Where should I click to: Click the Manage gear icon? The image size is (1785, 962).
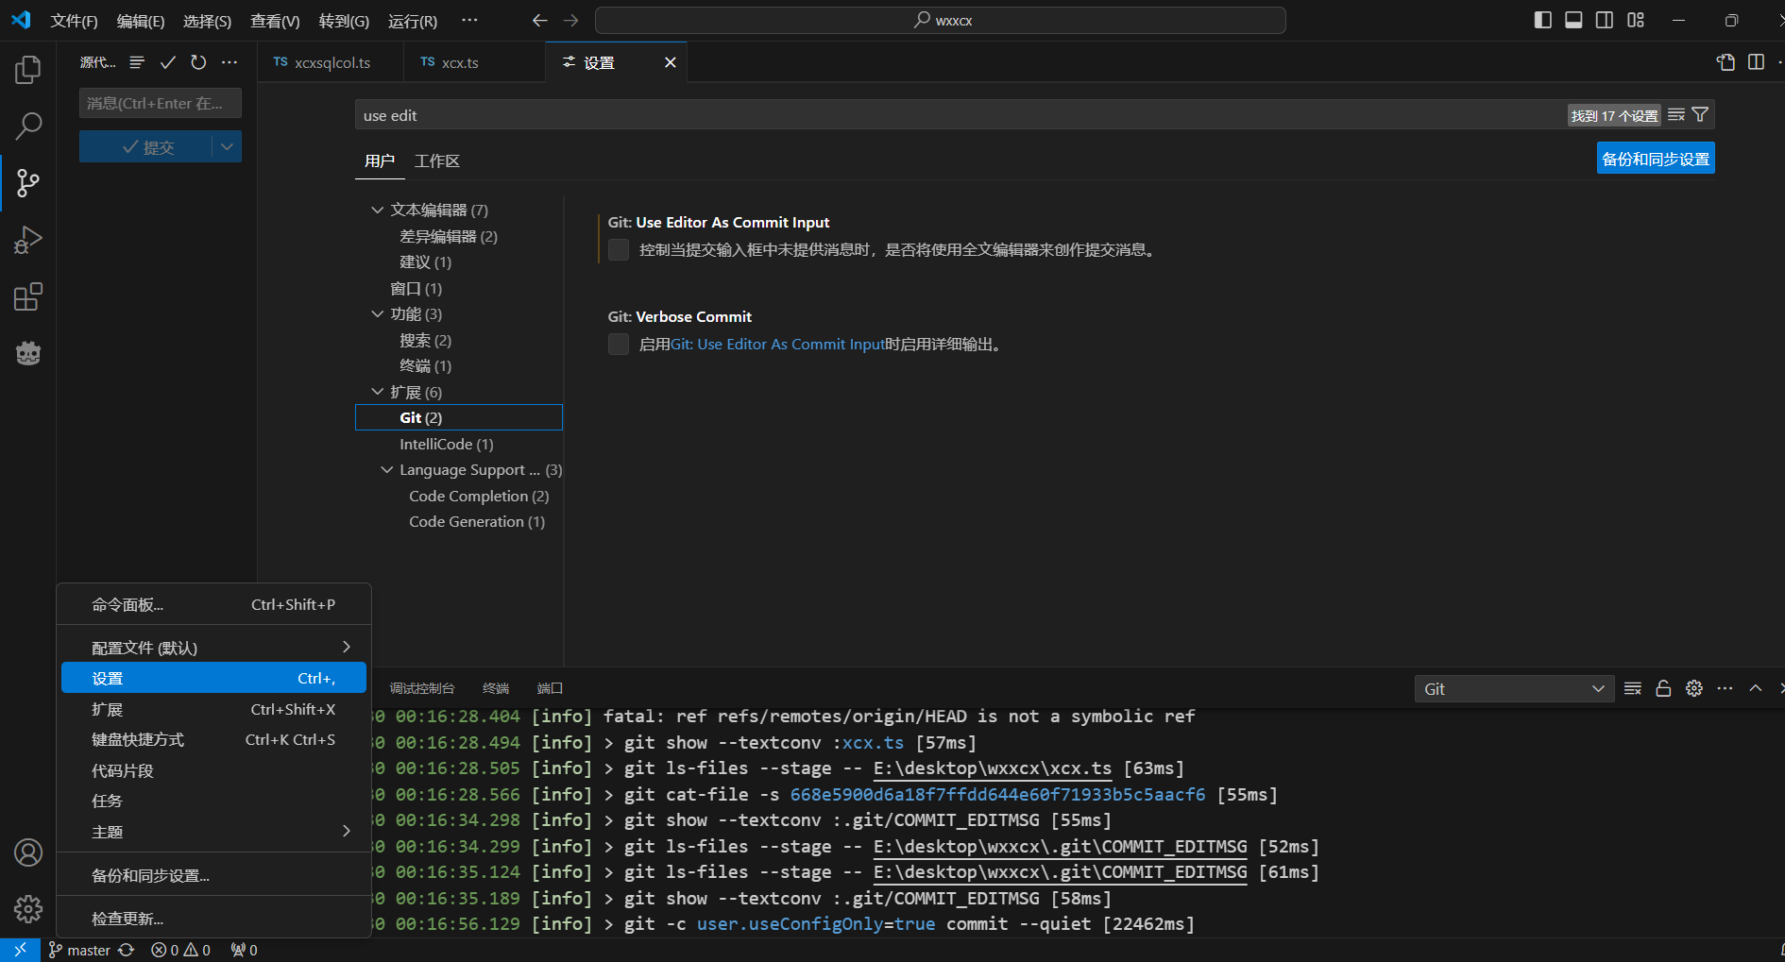(28, 909)
